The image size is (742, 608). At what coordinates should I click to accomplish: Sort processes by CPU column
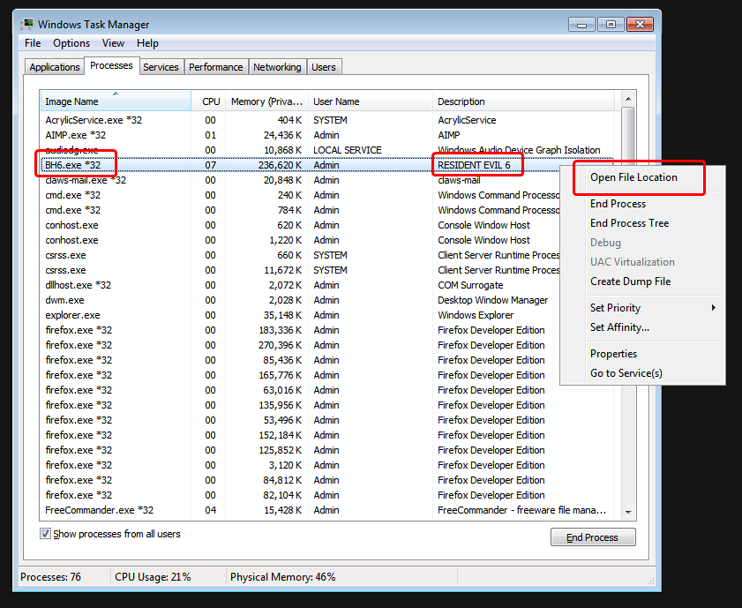[x=210, y=101]
